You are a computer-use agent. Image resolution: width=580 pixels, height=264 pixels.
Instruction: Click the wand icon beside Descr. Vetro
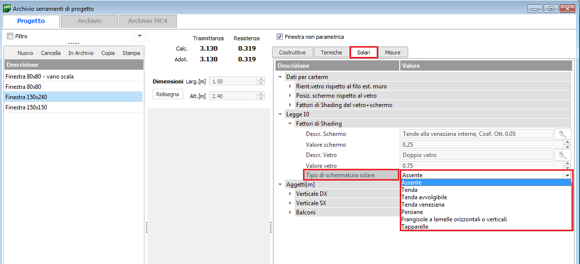click(x=562, y=155)
